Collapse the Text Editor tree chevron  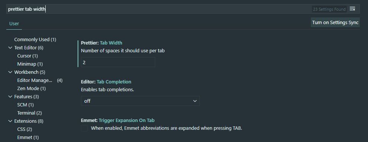[x=10, y=47]
